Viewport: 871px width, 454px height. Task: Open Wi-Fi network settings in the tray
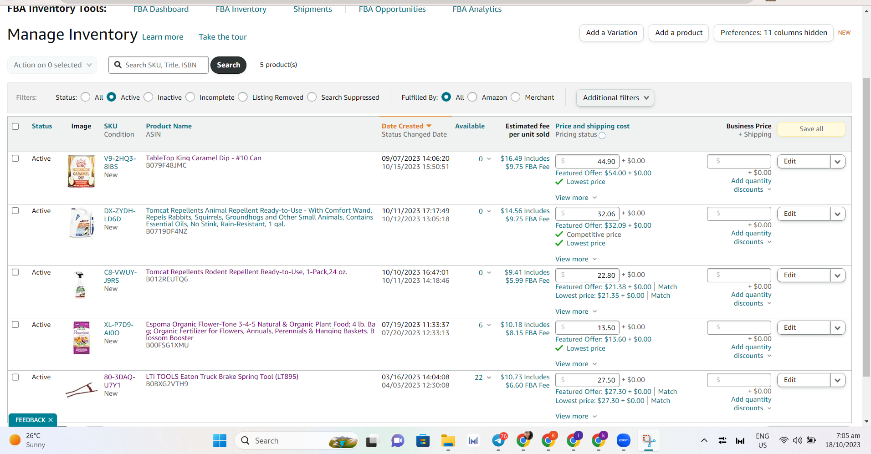[x=784, y=440]
